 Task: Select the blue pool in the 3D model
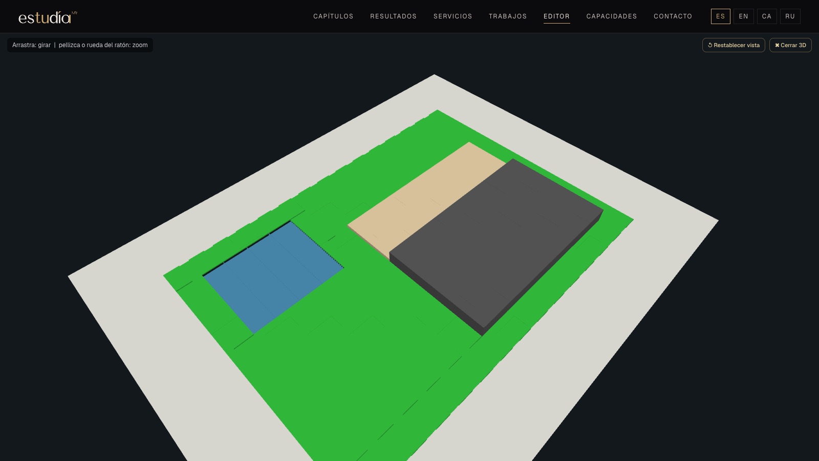point(273,277)
